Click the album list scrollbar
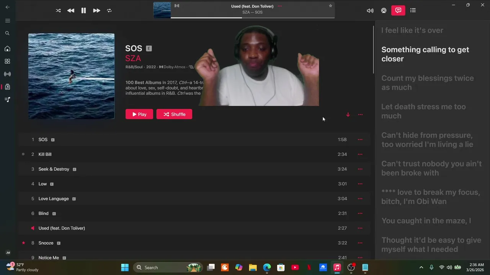 click(374, 50)
